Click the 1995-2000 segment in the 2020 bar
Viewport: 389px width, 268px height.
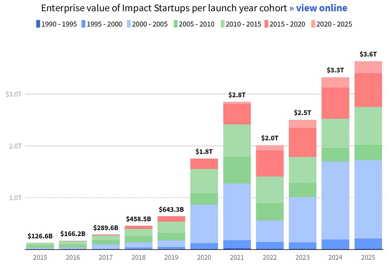click(x=204, y=246)
